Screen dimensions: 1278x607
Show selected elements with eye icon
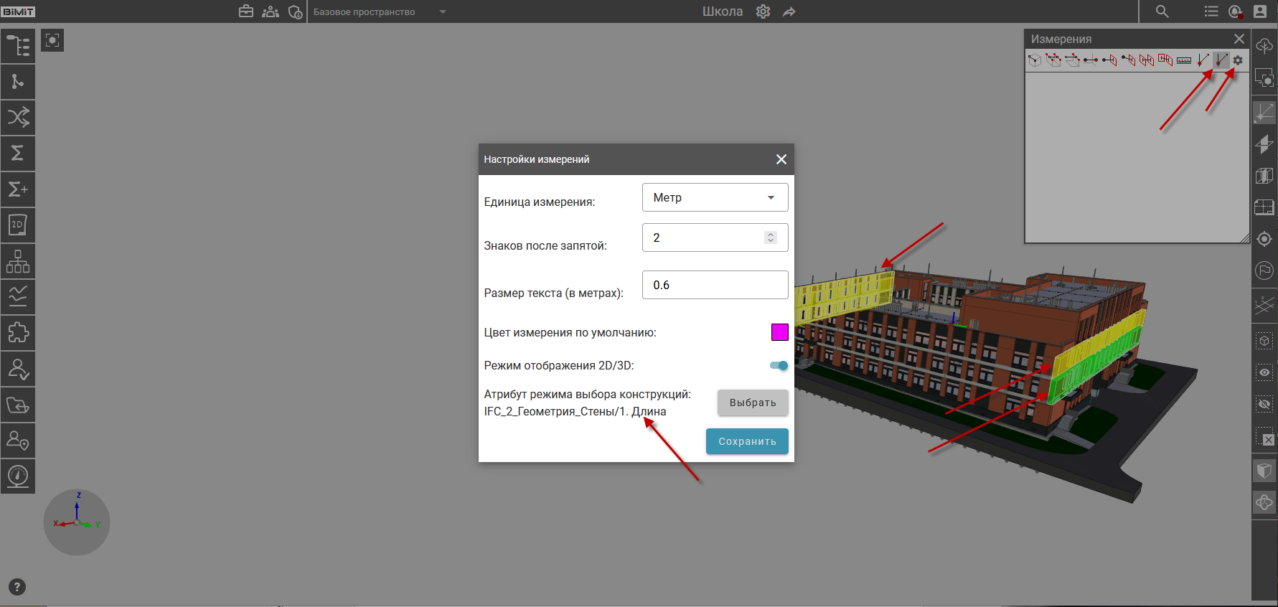tap(1264, 372)
